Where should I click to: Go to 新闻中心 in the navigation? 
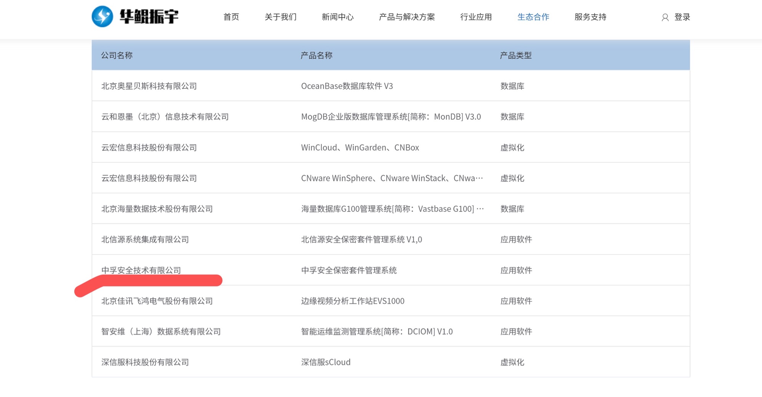tap(338, 17)
